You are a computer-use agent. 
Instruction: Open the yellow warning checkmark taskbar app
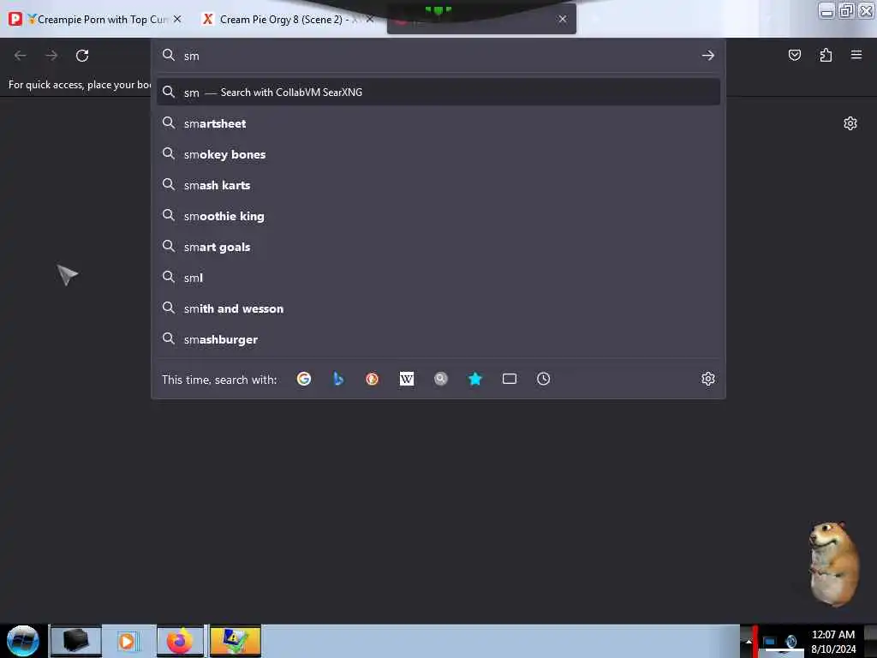(235, 641)
